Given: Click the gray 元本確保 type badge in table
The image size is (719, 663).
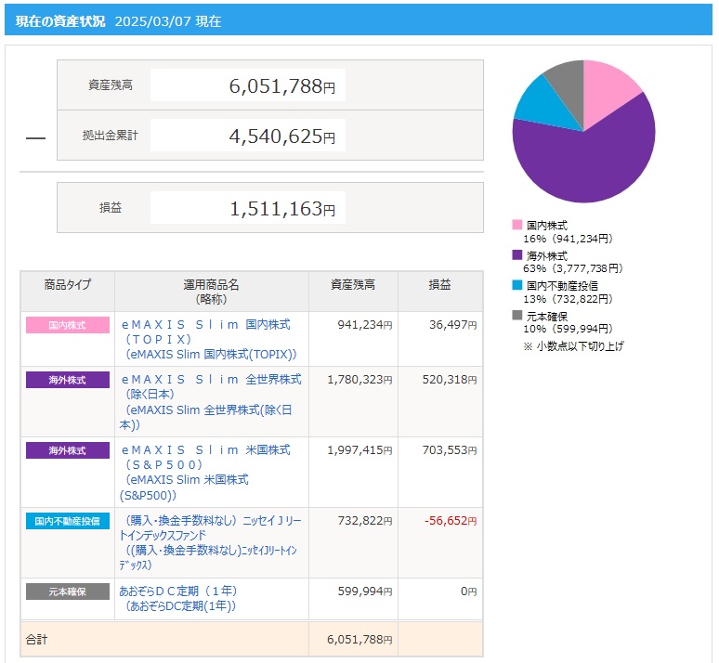Looking at the screenshot, I should click(x=67, y=591).
